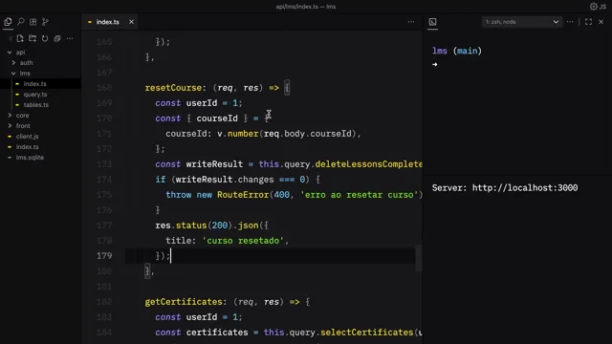This screenshot has width=612, height=344.
Task: Collapse all folders in explorer
Action: click(x=57, y=38)
